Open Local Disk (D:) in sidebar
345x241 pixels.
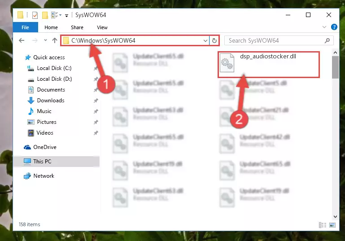[49, 79]
